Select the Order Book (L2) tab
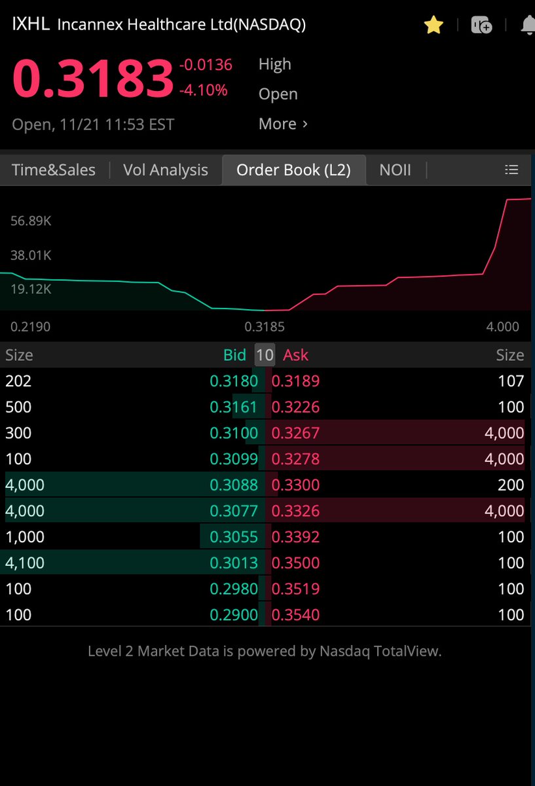This screenshot has height=786, width=535. pos(293,170)
